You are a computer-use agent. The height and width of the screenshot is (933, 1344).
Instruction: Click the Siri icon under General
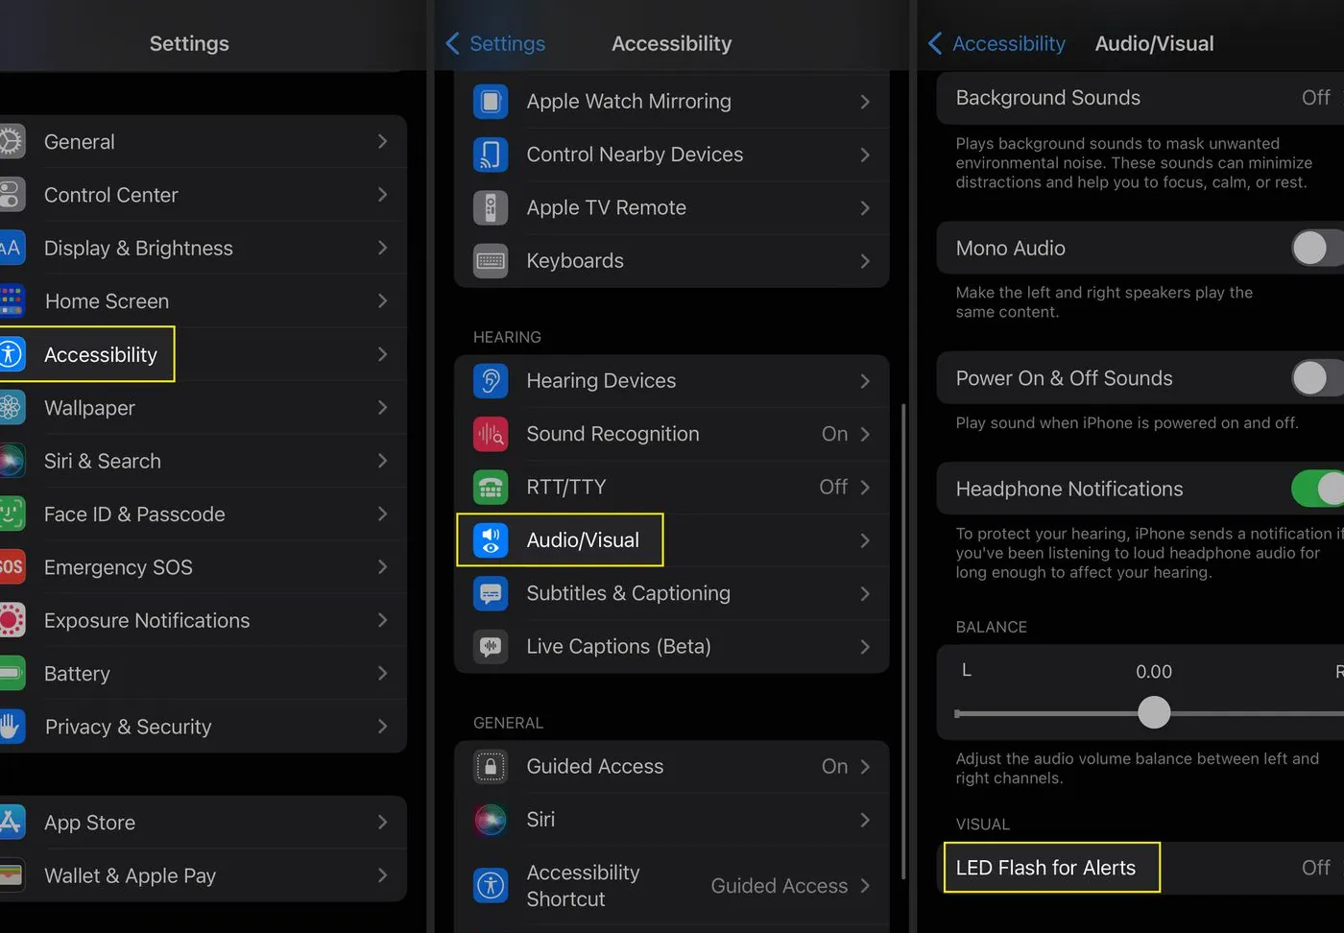pyautogui.click(x=491, y=819)
